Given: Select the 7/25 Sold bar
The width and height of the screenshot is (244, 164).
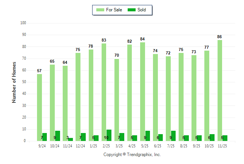Looking at the screenshot, I should pos(173,136).
